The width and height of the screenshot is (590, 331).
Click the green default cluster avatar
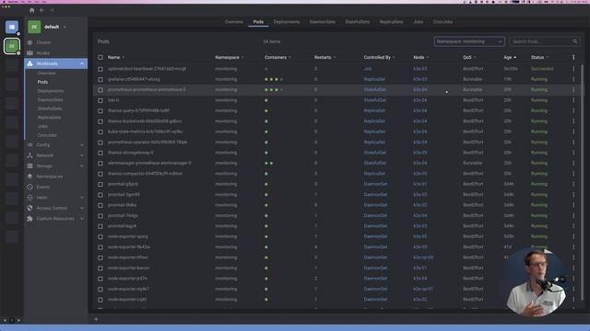click(x=34, y=27)
